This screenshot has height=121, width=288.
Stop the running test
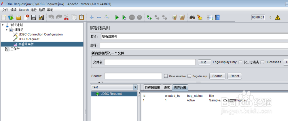coord(132,18)
